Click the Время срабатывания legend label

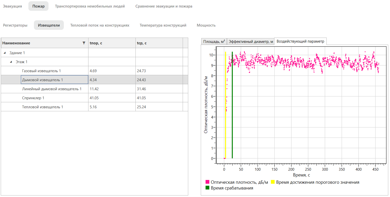click(232, 188)
